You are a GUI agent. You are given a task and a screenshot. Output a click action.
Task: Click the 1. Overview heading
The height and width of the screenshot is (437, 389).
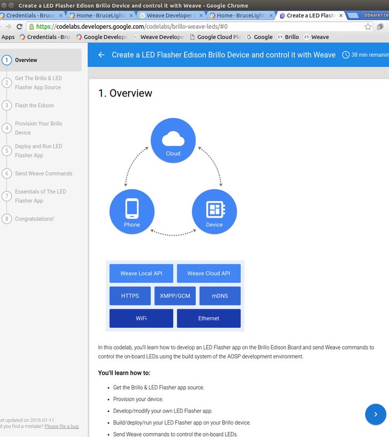click(x=125, y=93)
